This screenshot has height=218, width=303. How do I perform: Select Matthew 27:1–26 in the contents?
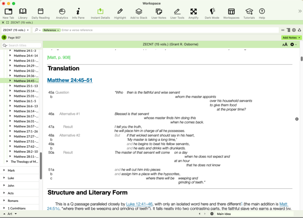26,131
